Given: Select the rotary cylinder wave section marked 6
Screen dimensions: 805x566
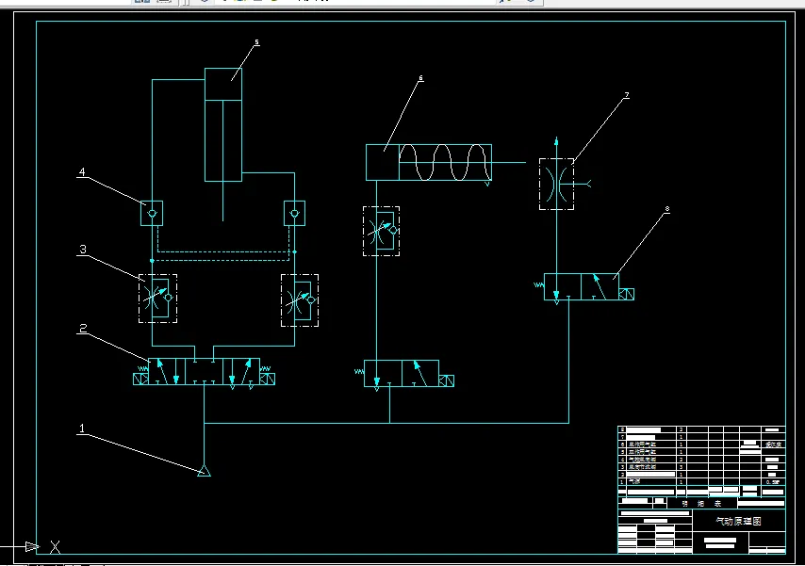Looking at the screenshot, I should point(445,162).
